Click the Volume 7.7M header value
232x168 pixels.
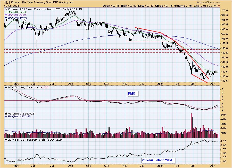[183, 6]
